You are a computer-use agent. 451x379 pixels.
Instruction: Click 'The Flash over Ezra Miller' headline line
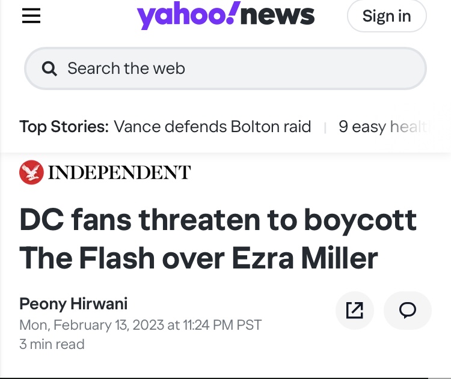coord(198,257)
